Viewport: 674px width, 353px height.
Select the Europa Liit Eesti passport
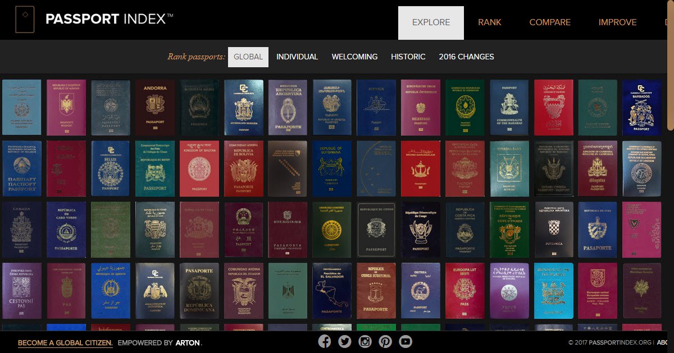465,291
